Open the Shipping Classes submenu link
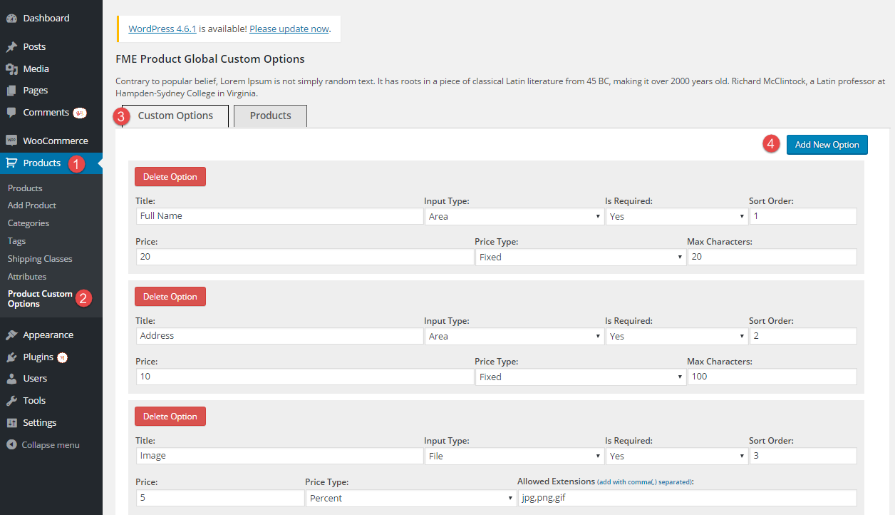 (x=40, y=259)
